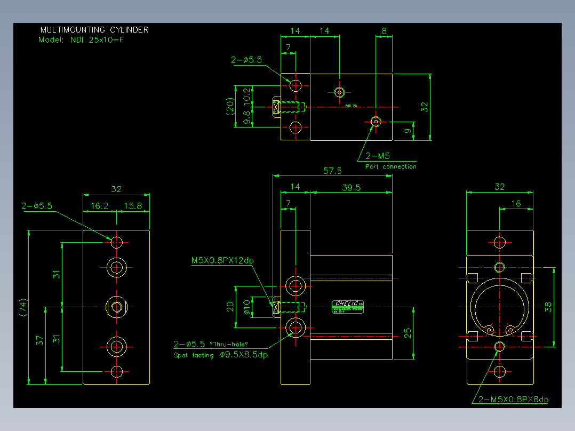This screenshot has height=431, width=575.
Task: Click the '25' body height dimension
Action: pos(408,333)
